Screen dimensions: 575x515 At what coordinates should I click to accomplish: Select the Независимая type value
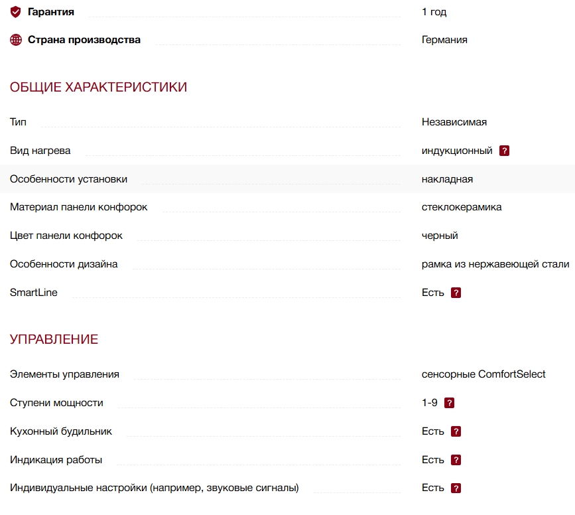[x=454, y=122]
